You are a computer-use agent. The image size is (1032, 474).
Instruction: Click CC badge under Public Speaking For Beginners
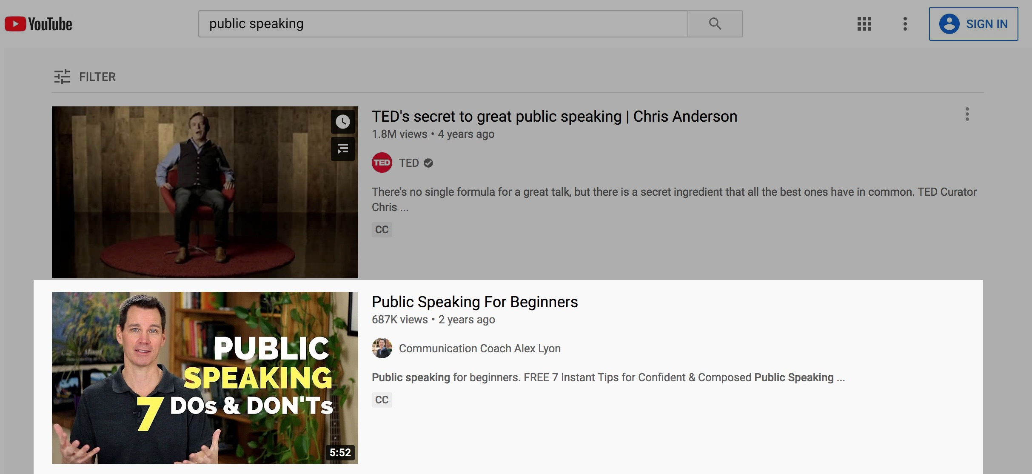click(382, 400)
